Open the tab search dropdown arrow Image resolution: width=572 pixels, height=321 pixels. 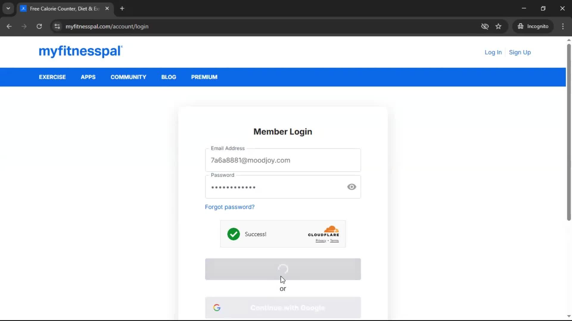(x=8, y=9)
